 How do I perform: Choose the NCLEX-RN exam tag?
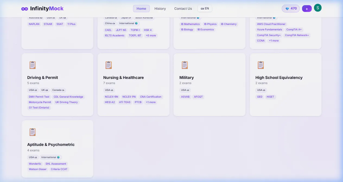coord(112,97)
